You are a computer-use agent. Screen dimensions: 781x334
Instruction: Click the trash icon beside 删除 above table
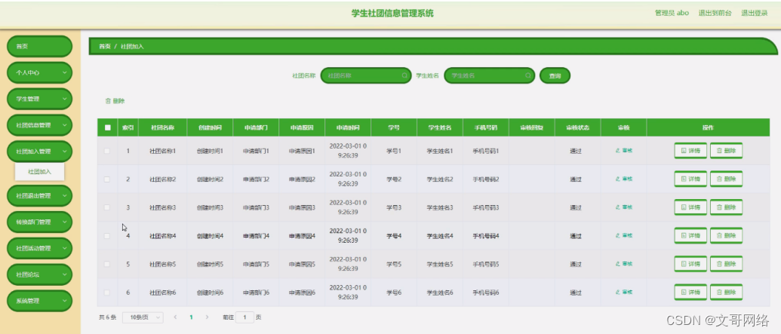[x=108, y=101]
